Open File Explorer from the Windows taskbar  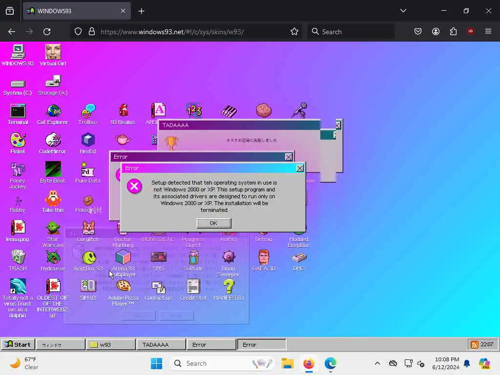coord(287,363)
